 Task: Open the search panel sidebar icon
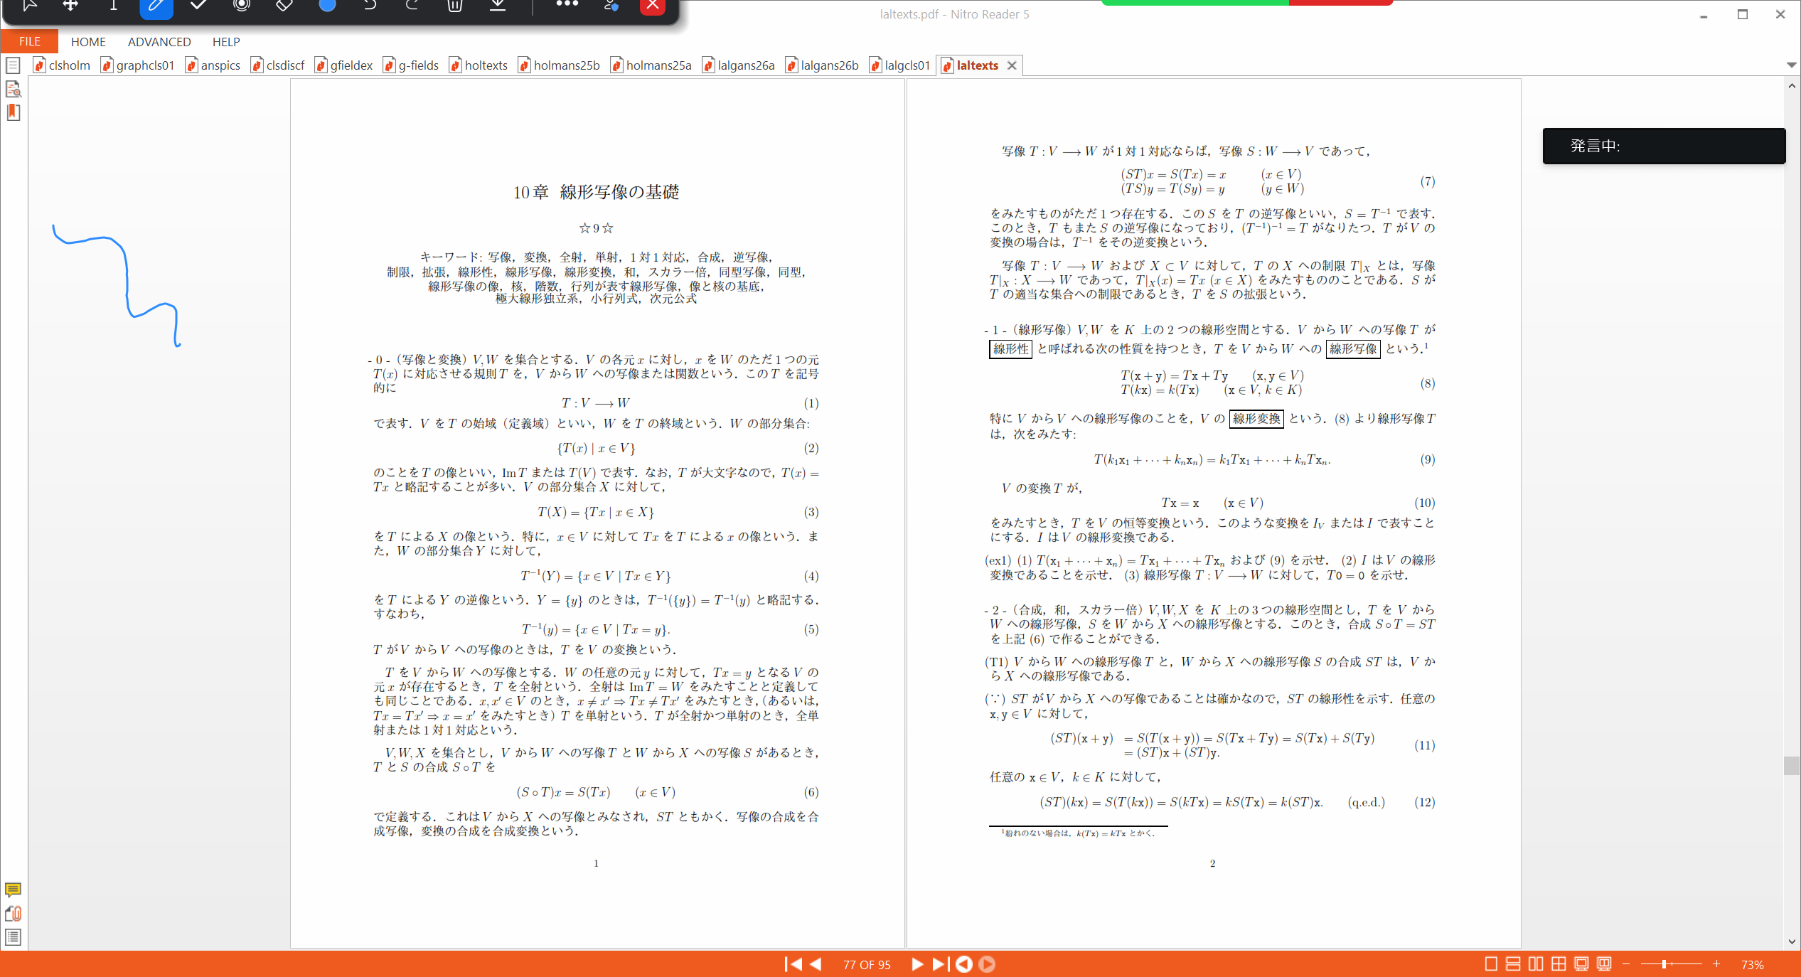(x=13, y=89)
